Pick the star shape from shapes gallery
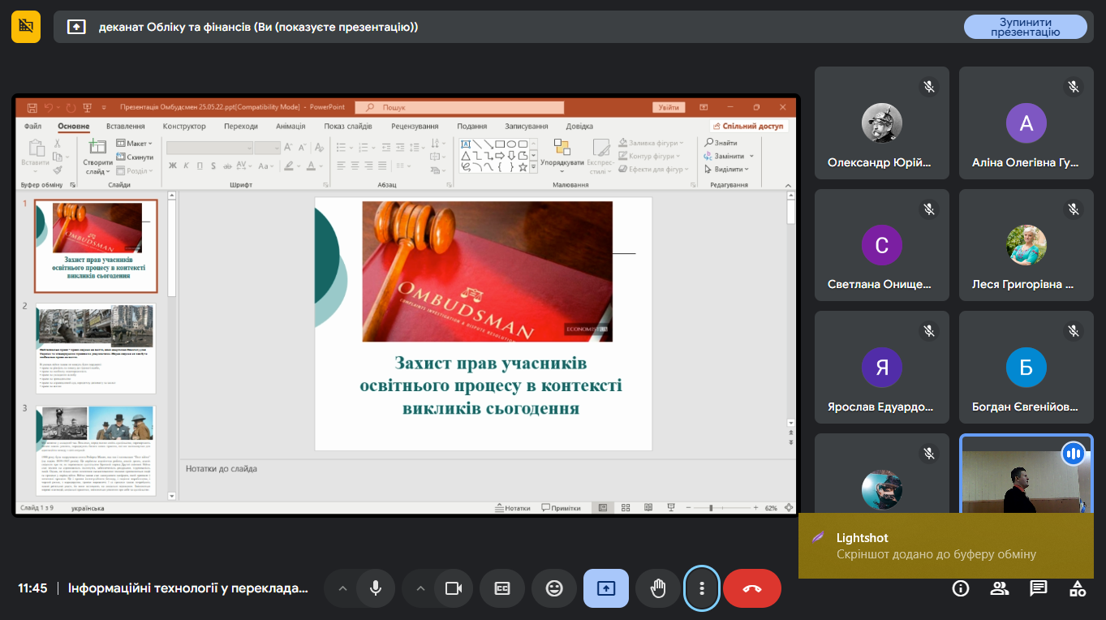This screenshot has height=620, width=1106. [x=523, y=167]
